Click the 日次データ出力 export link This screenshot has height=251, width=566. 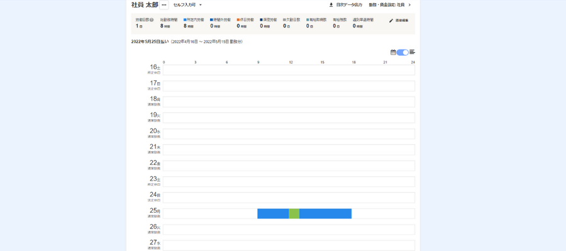[x=349, y=5]
